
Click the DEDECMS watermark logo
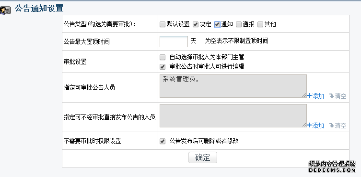pos(332,167)
